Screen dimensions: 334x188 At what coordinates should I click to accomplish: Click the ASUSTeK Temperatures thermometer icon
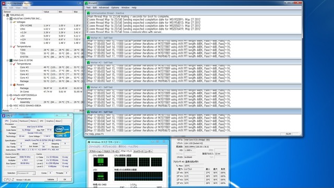[x=15, y=46]
